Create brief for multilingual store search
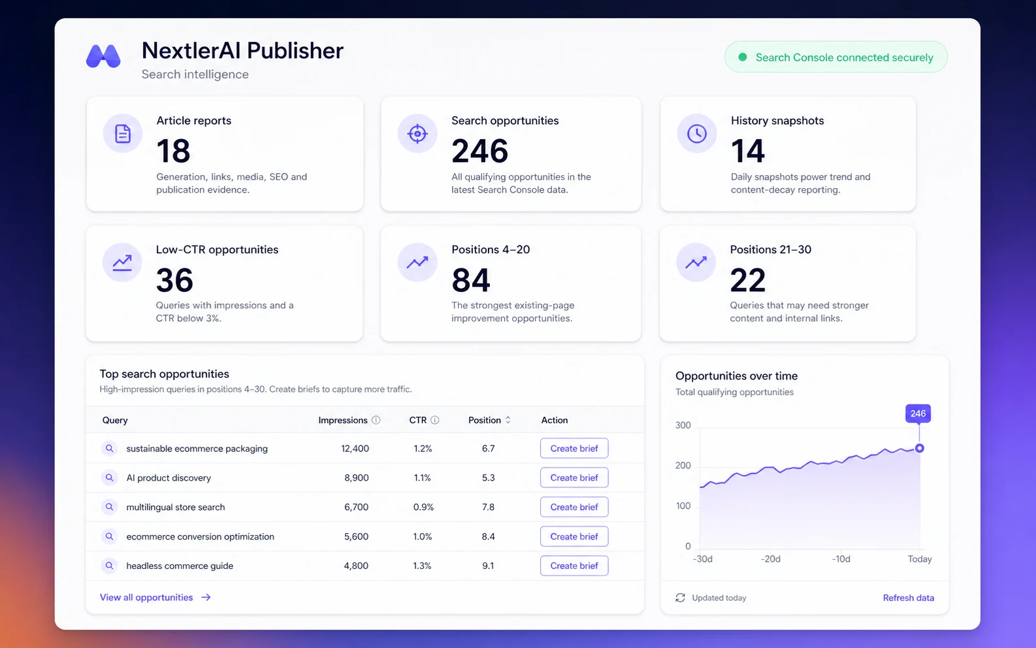The image size is (1036, 648). click(x=574, y=507)
